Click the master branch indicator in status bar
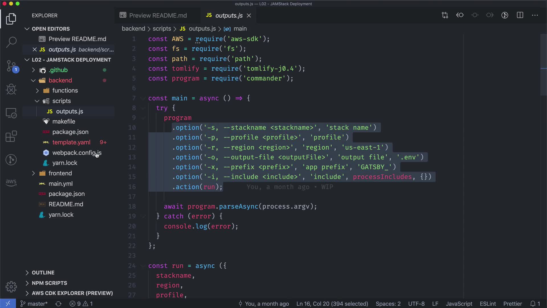547x308 pixels. 34,304
